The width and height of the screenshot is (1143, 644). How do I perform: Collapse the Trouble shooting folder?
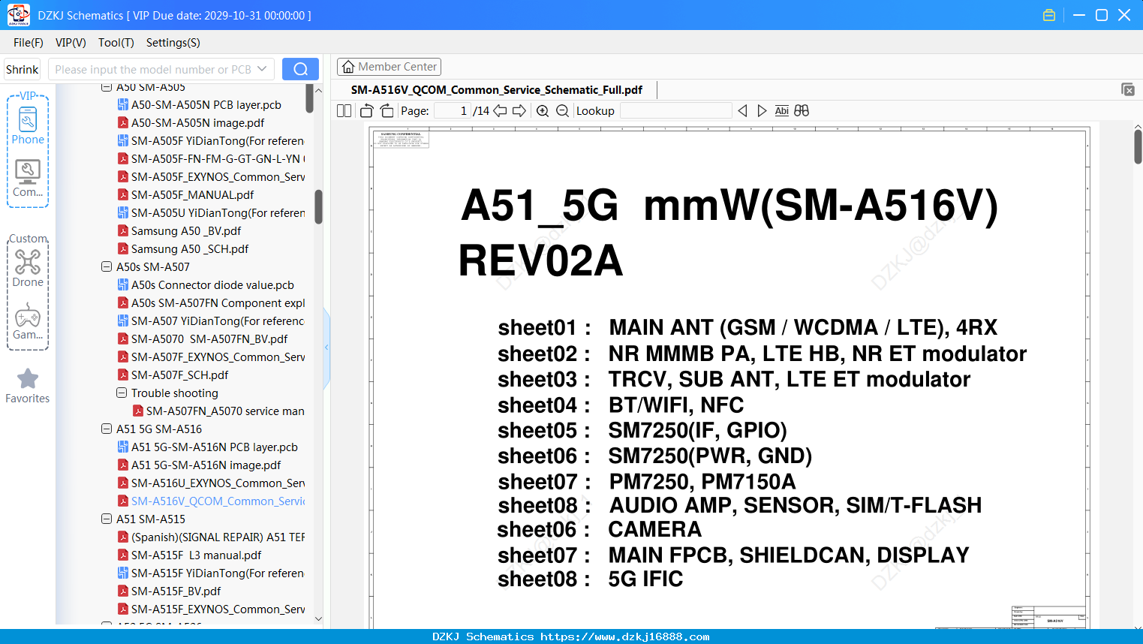click(122, 393)
